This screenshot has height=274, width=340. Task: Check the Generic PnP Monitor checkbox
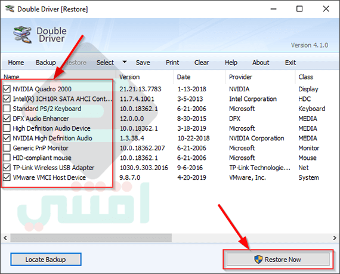7,148
